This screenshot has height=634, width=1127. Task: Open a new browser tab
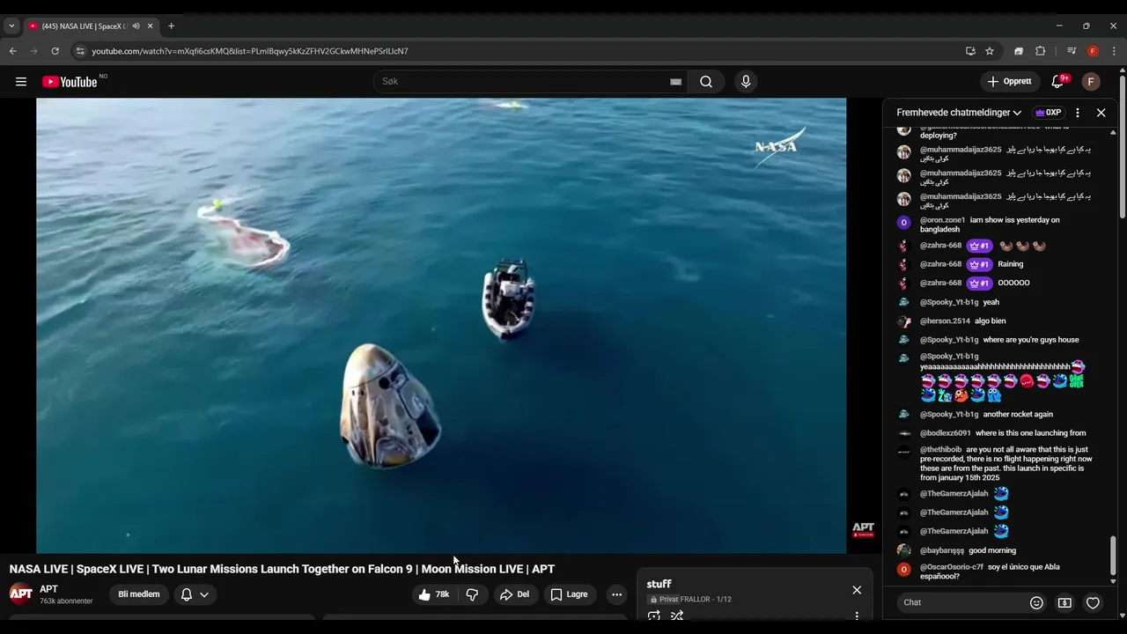(171, 26)
